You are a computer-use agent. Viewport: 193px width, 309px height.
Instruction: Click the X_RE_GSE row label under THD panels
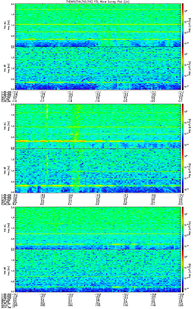(7, 195)
